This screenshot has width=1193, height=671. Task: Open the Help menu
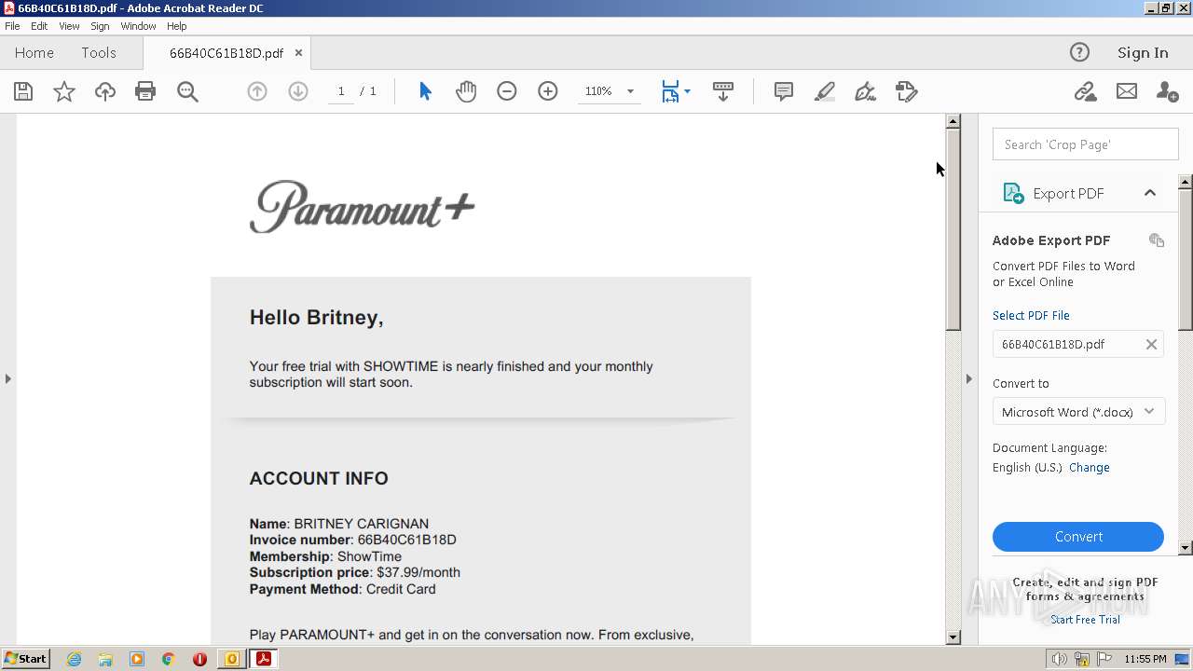tap(177, 26)
